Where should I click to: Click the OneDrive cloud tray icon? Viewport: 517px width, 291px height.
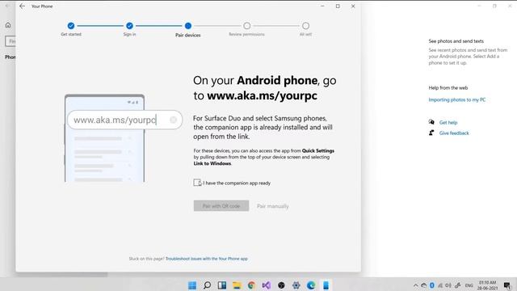pyautogui.click(x=423, y=285)
